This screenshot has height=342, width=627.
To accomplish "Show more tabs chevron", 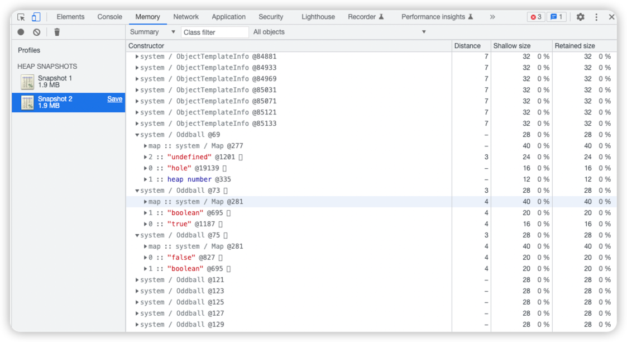I will click(x=492, y=17).
